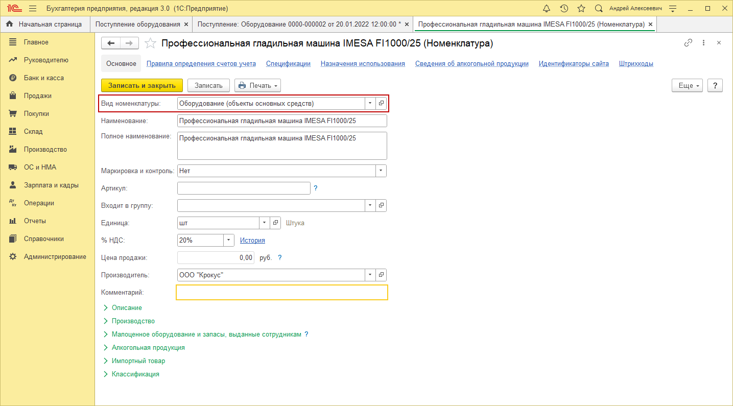Screen dimensions: 733x406
Task: Open form's three-dot options menu
Action: click(703, 43)
